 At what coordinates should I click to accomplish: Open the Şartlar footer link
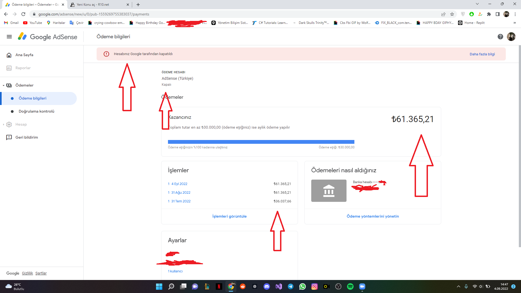(41, 273)
